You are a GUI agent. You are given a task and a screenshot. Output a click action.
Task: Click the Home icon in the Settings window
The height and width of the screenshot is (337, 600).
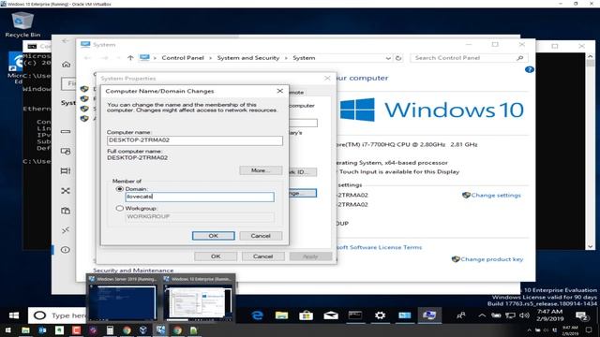[67, 65]
